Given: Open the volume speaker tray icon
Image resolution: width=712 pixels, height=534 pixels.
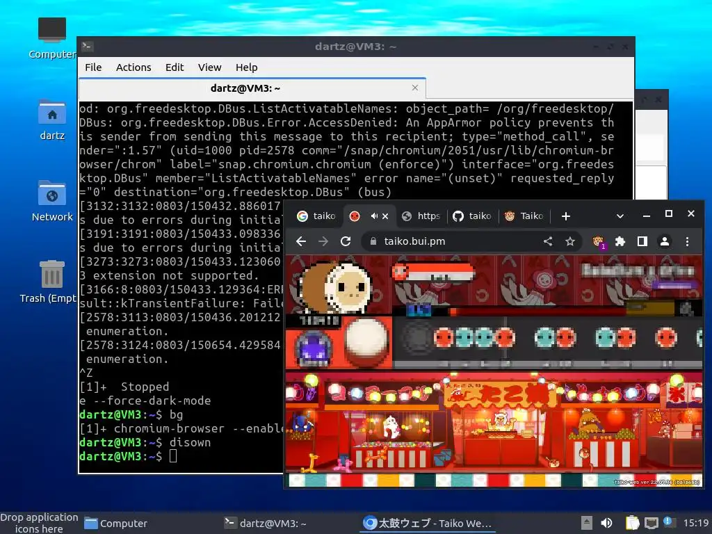Looking at the screenshot, I should 606,523.
